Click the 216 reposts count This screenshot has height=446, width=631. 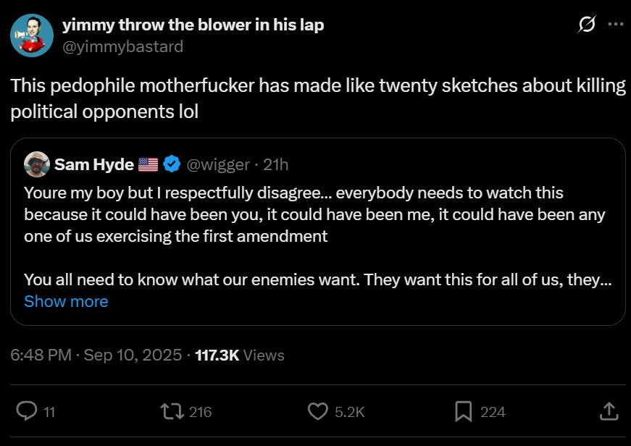tap(200, 412)
